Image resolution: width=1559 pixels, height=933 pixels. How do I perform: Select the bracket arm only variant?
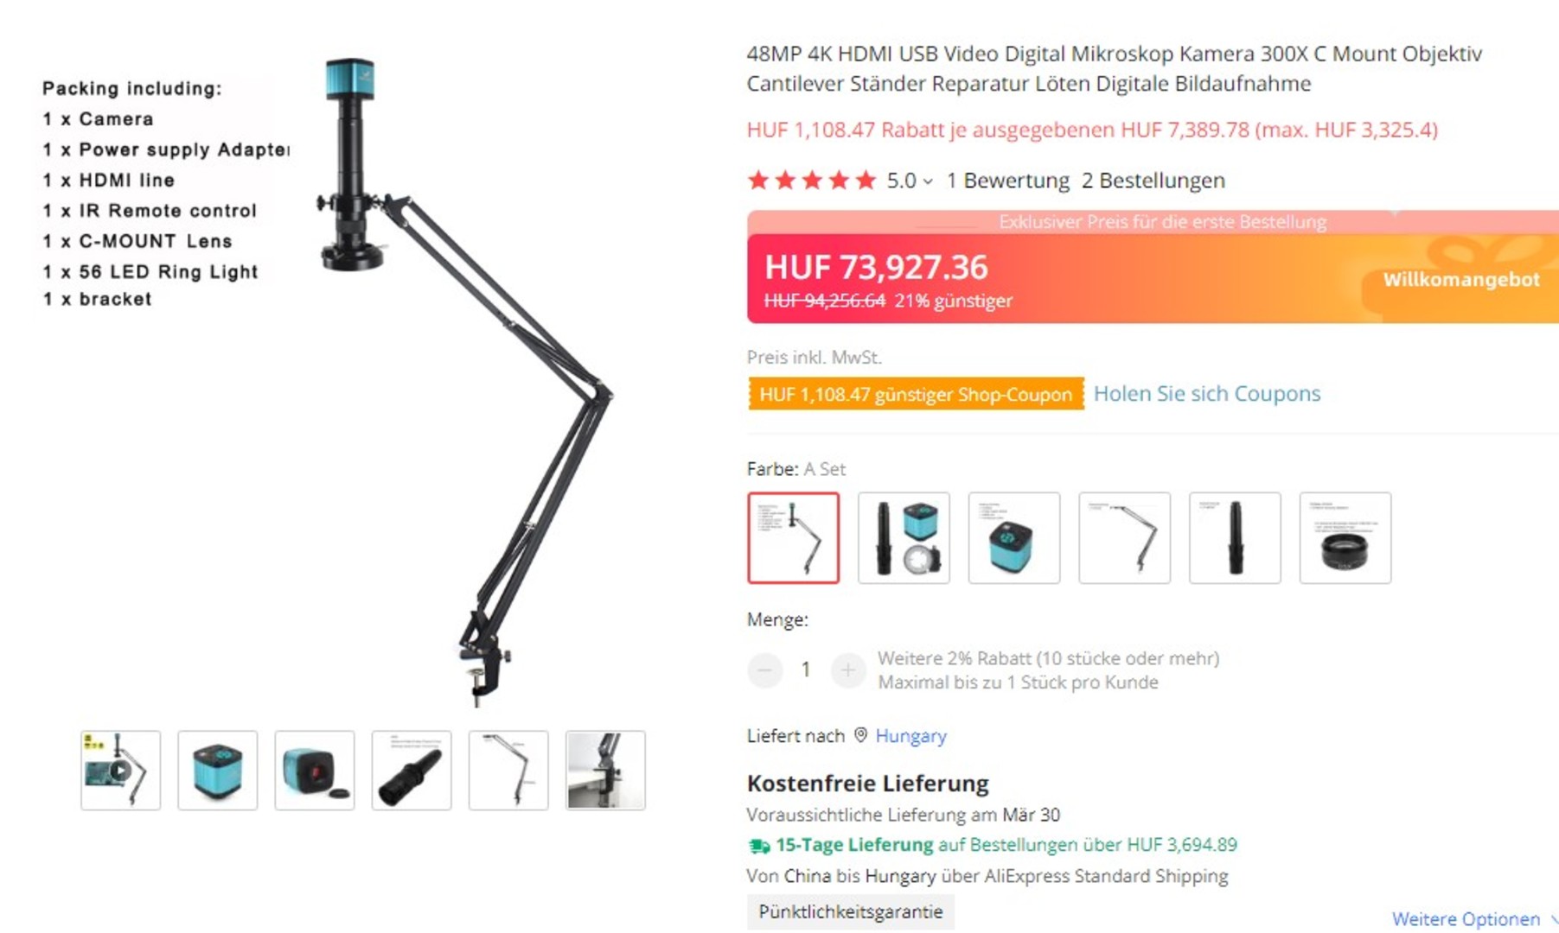click(1124, 537)
